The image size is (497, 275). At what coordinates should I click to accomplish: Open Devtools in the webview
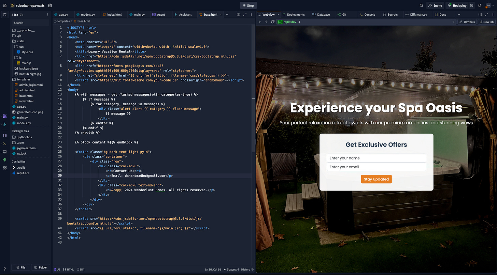pos(467,22)
